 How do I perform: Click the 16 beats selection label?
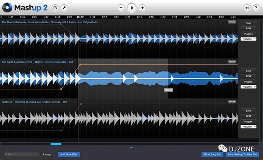pos(168,90)
